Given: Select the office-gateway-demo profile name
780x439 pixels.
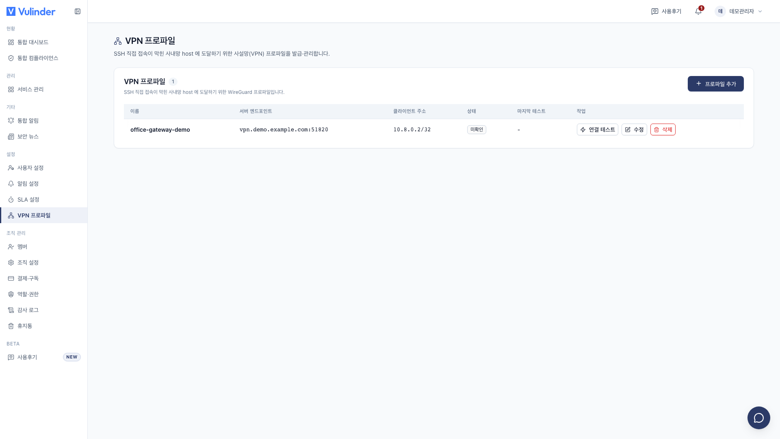Looking at the screenshot, I should [160, 130].
